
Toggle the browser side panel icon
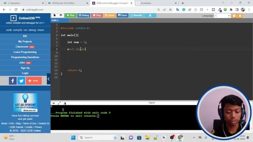[237, 9]
